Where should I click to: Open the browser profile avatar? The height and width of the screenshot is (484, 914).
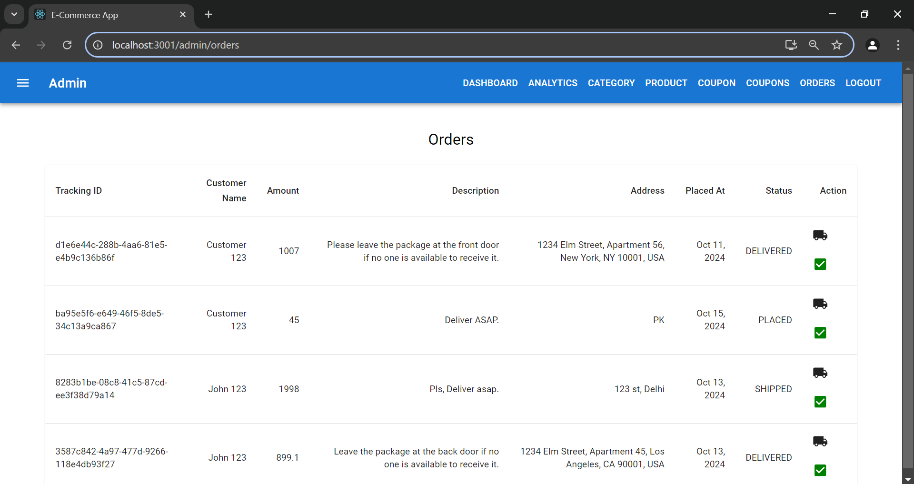point(872,45)
